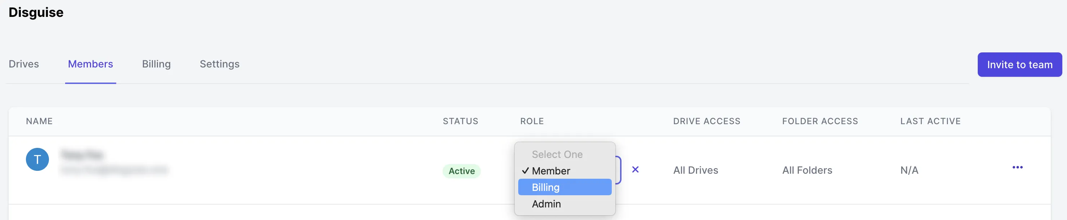Viewport: 1067px width, 220px height.
Task: Click the X to cancel role editing
Action: click(636, 170)
